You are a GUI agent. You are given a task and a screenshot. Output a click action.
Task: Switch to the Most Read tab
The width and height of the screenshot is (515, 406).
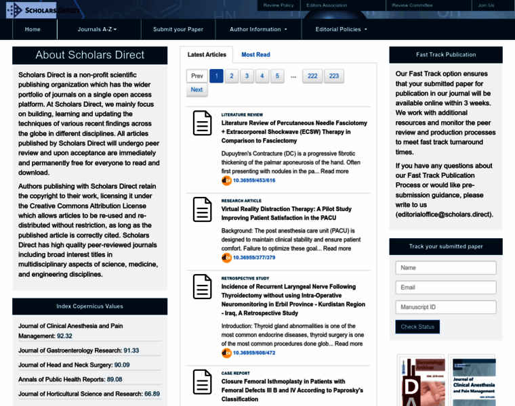pos(255,55)
